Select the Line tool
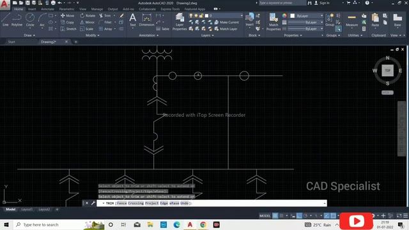409x230 pixels. tap(6, 20)
